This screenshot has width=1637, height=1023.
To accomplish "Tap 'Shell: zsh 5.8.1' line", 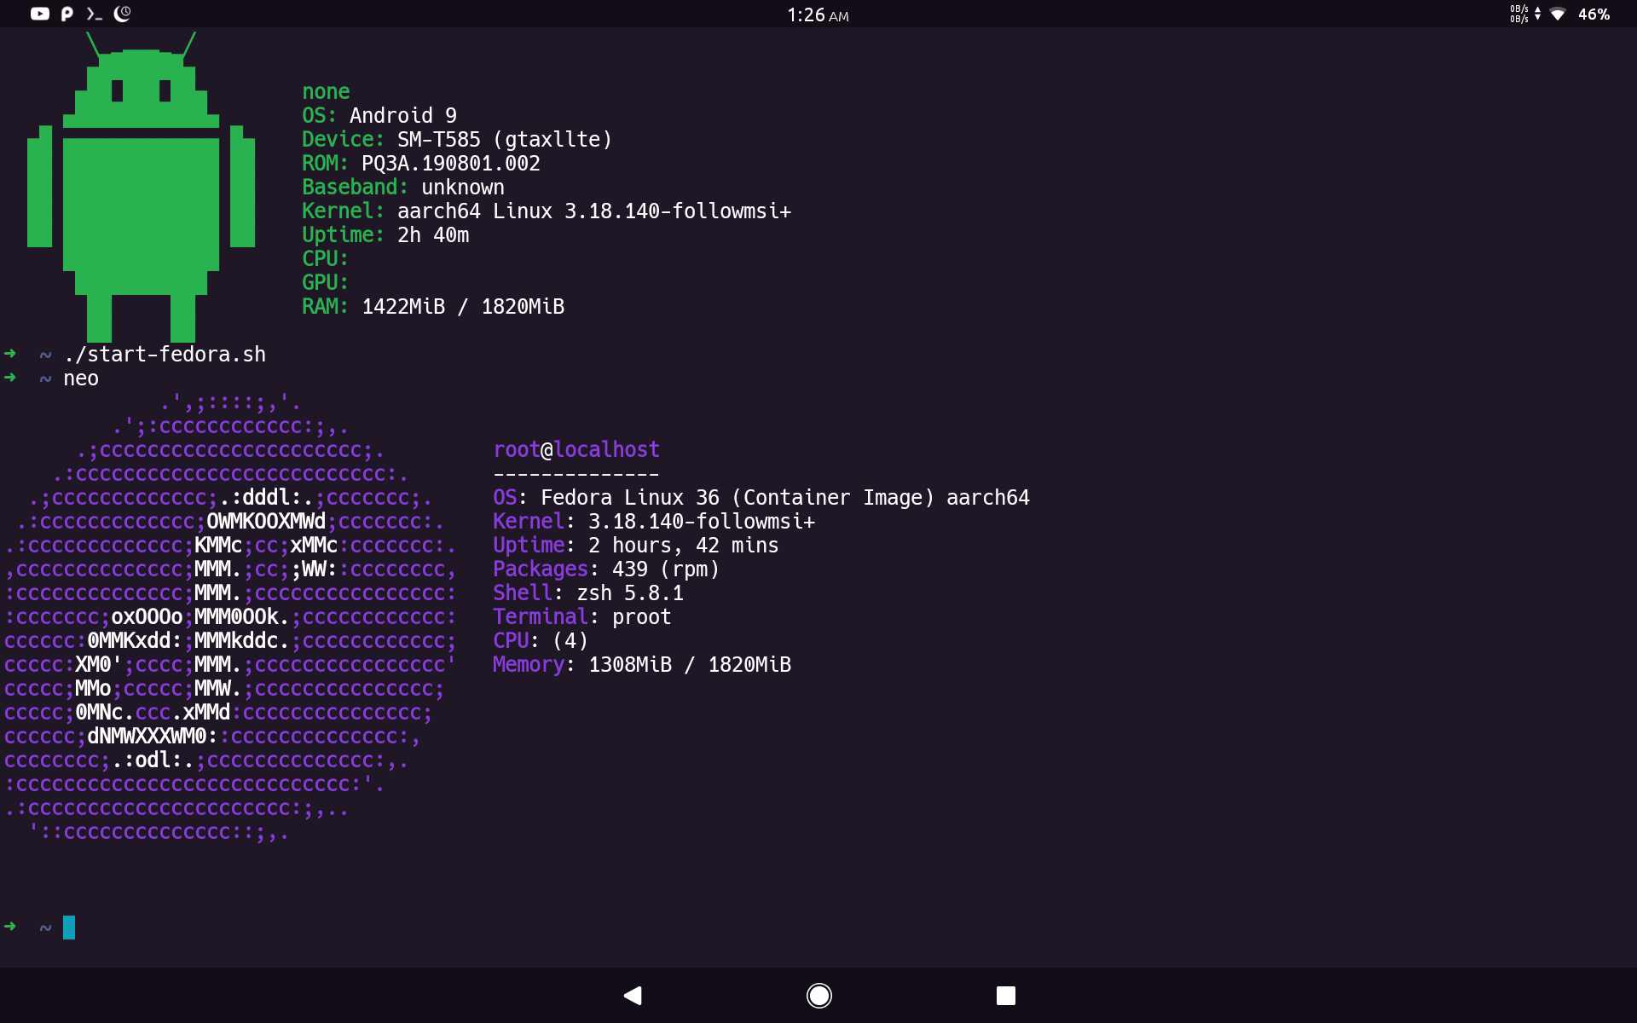I will coord(588,592).
